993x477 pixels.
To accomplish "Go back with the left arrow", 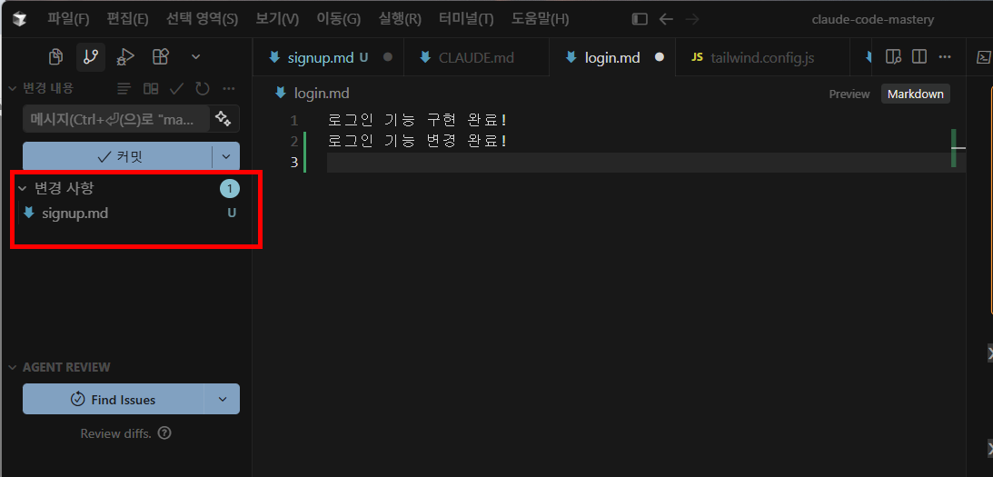I will pyautogui.click(x=666, y=20).
